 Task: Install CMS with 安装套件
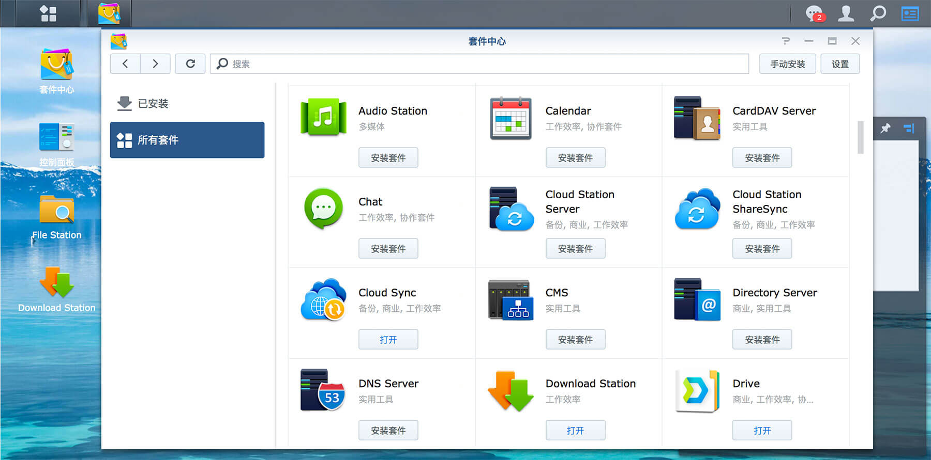coord(575,339)
